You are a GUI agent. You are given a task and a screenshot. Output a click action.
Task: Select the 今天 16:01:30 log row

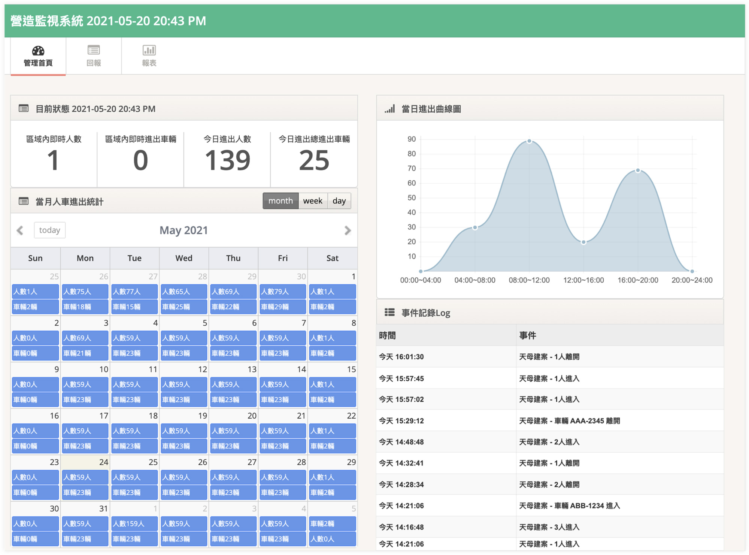pyautogui.click(x=550, y=357)
